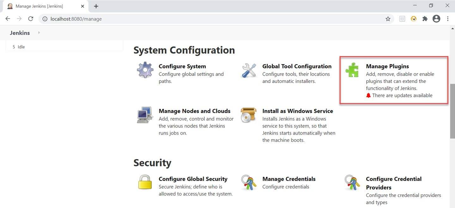Click the Security section heading
This screenshot has height=208, width=455.
pyautogui.click(x=152, y=163)
